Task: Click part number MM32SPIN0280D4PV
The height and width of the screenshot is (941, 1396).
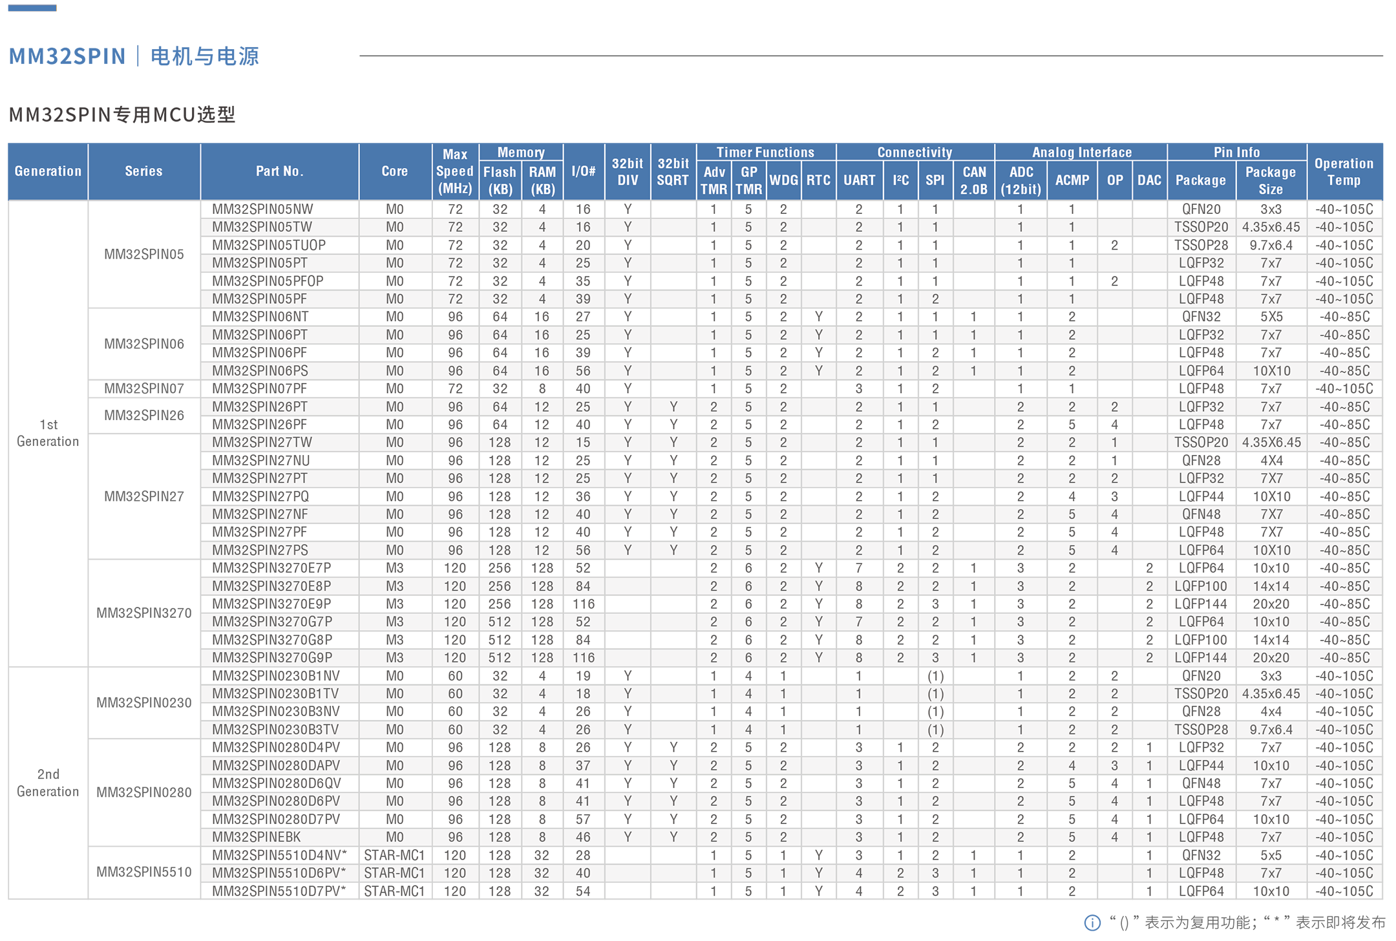Action: [276, 747]
